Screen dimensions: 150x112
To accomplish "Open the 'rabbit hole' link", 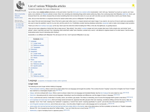I will (125, 14).
